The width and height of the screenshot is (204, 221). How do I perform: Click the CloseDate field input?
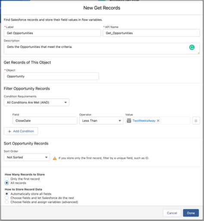pyautogui.click(x=45, y=121)
